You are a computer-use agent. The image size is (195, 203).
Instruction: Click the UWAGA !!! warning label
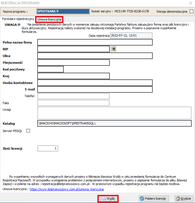point(12,25)
